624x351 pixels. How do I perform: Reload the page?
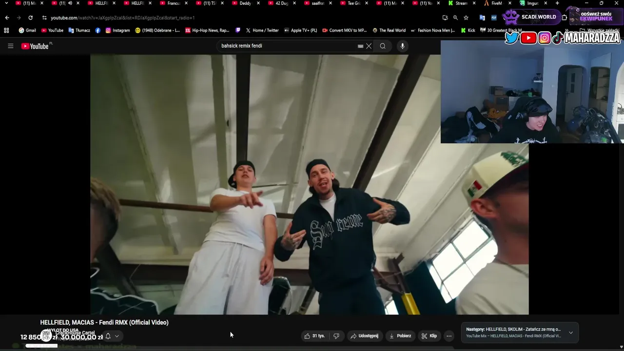pyautogui.click(x=30, y=18)
